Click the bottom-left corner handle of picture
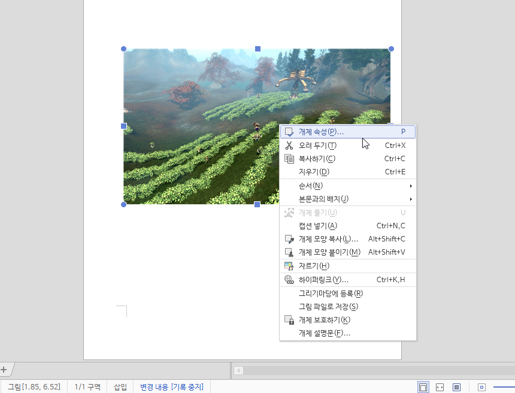This screenshot has width=515, height=393. [123, 204]
